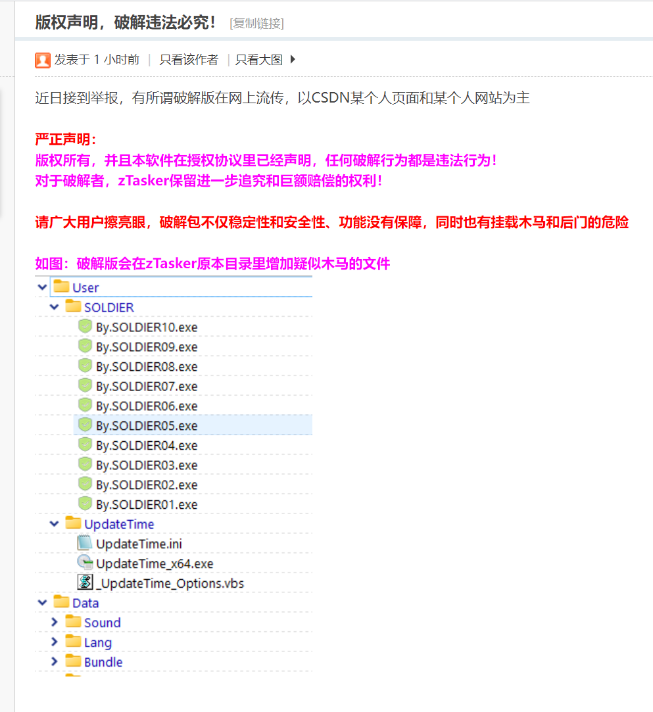Select the Data folder label

pos(85,603)
